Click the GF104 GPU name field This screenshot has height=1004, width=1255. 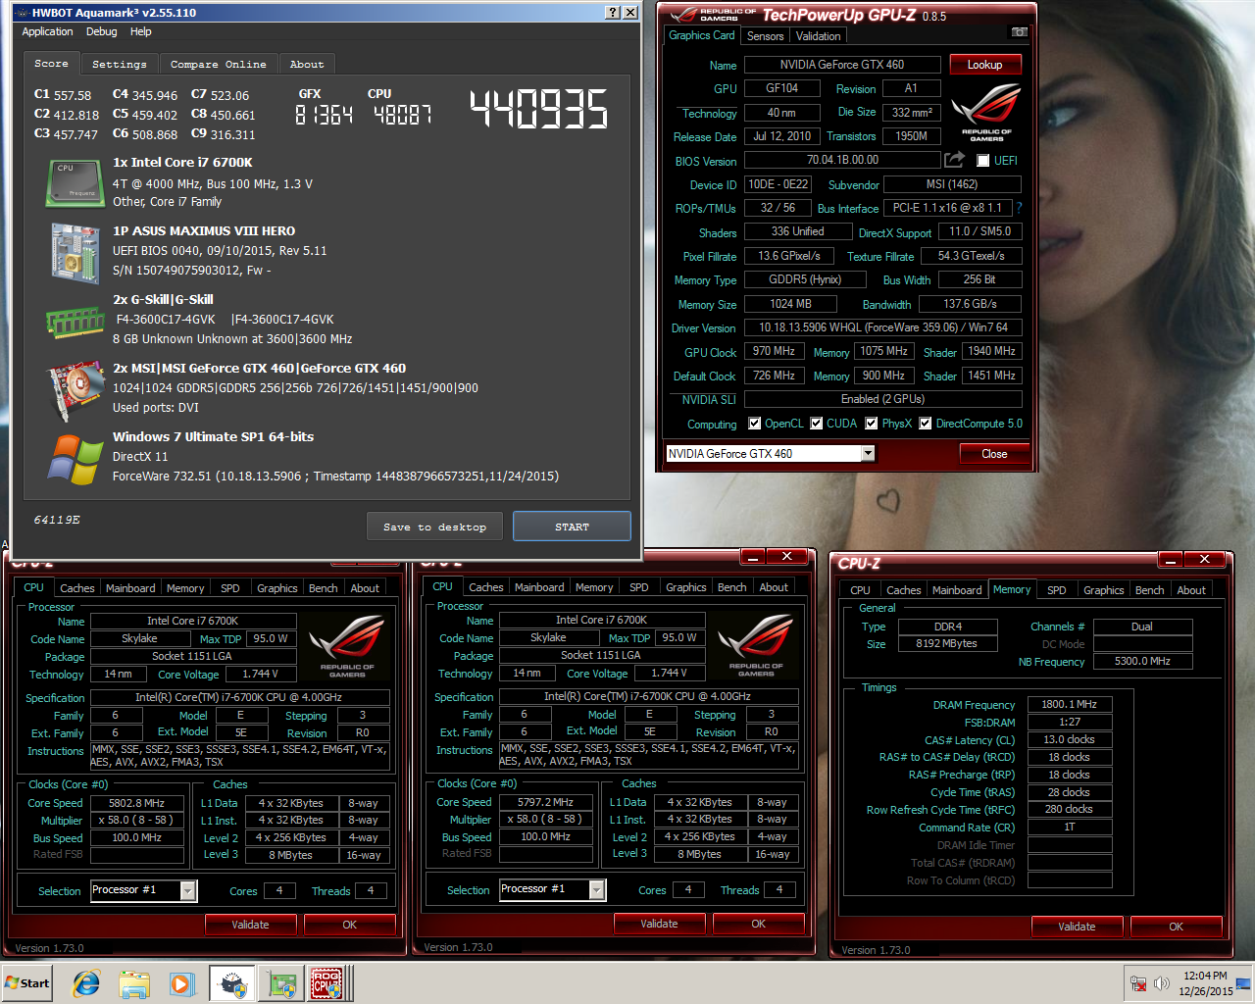tap(781, 88)
